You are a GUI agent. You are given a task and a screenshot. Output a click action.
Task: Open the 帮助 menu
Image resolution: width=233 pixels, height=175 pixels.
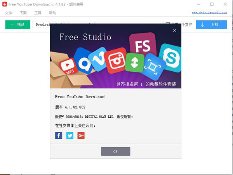coord(52,13)
